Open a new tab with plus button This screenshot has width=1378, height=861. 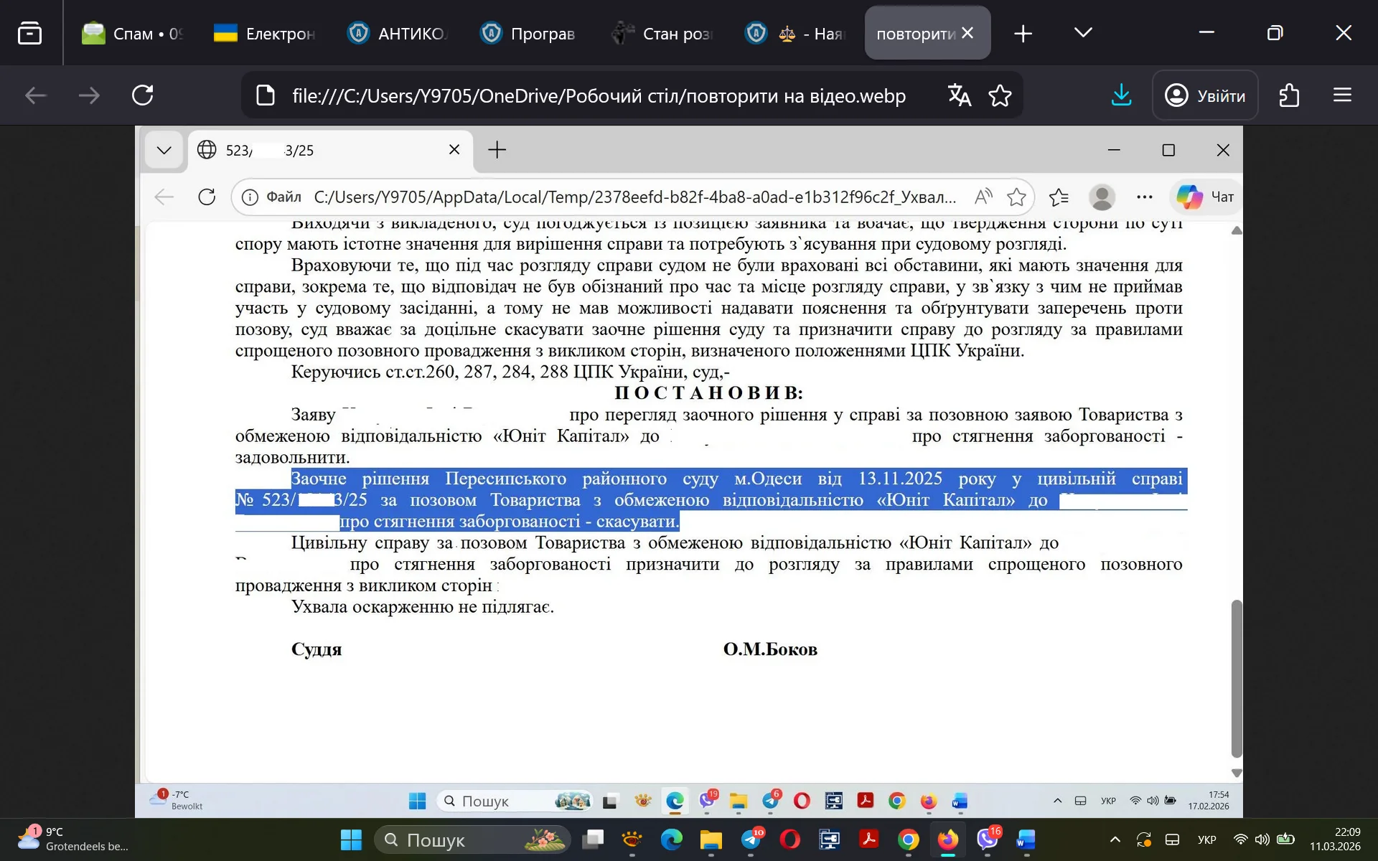pos(1023,33)
